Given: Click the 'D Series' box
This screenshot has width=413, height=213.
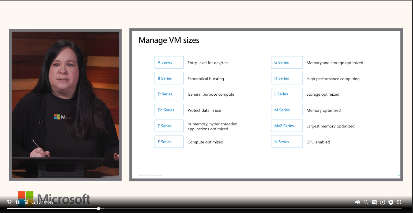Looking at the screenshot, I should [169, 94].
